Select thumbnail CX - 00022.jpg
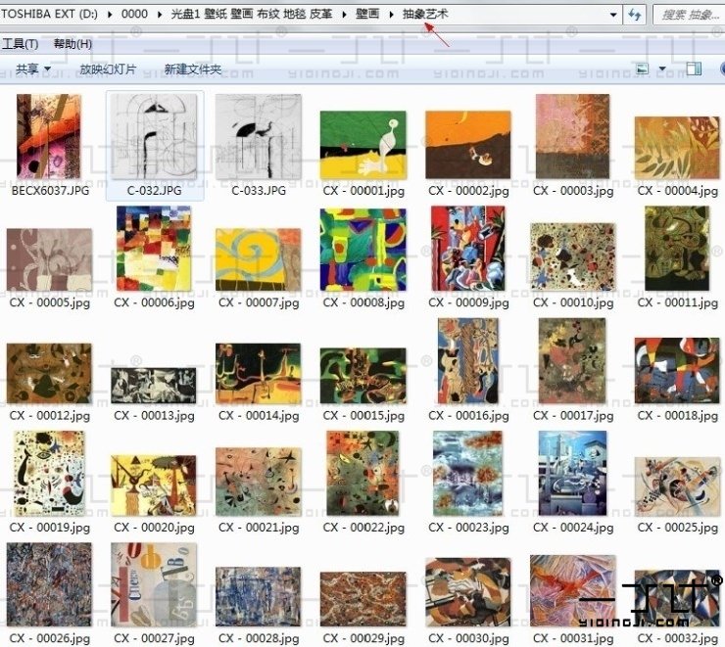 [x=362, y=474]
